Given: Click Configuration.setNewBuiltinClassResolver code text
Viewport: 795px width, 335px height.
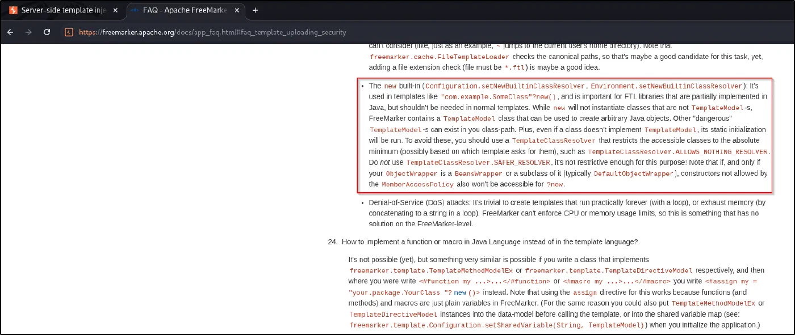Looking at the screenshot, I should coord(505,86).
